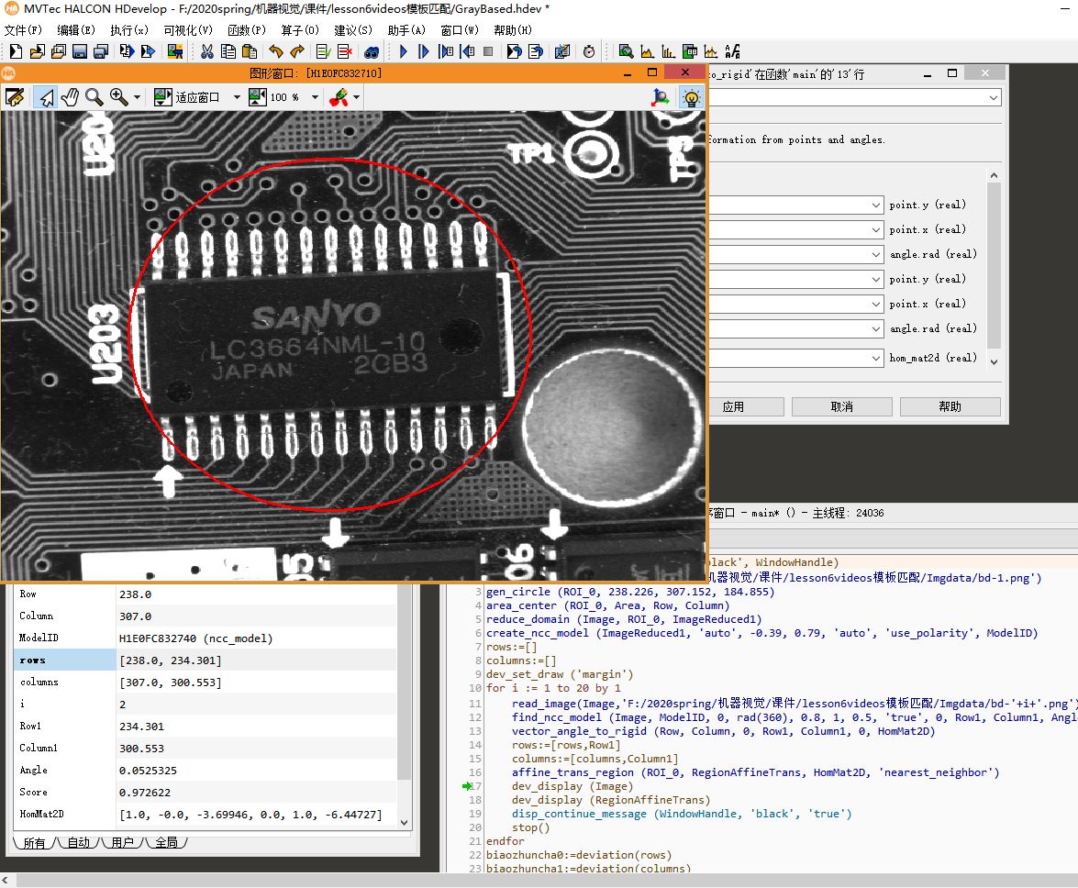Expand second point.x parameter combo box
The height and width of the screenshot is (888, 1078).
point(876,304)
